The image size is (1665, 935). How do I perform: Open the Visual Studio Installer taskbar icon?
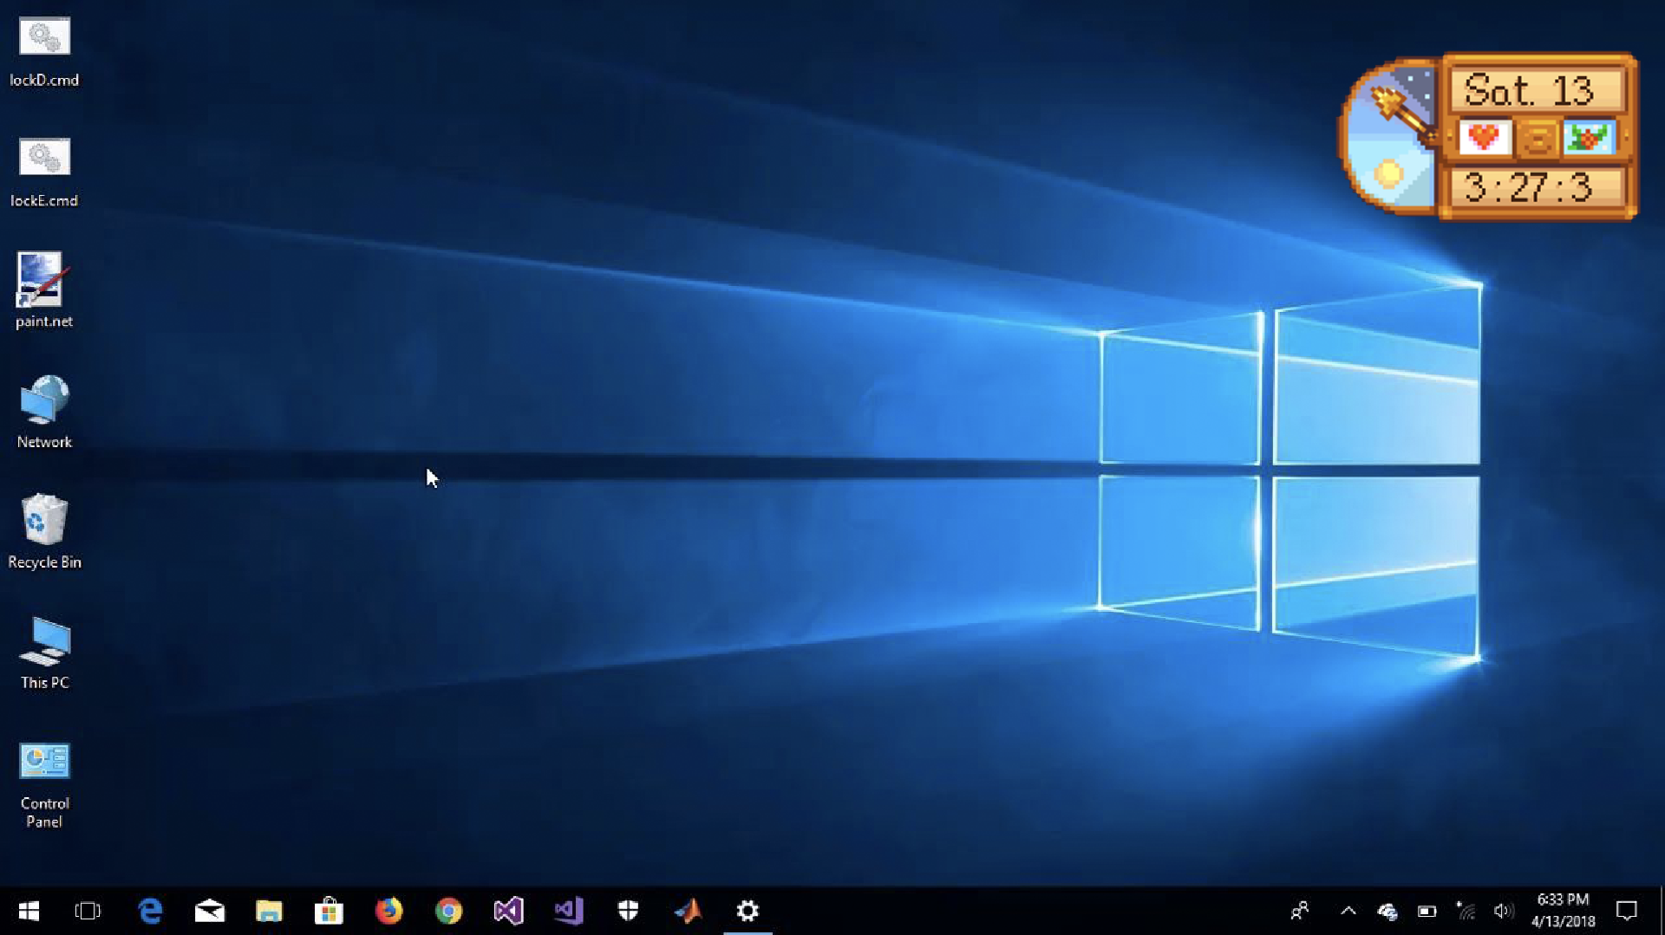point(568,911)
